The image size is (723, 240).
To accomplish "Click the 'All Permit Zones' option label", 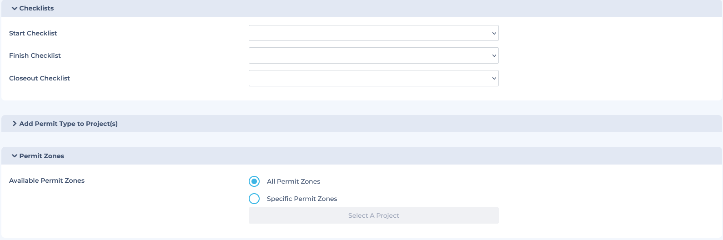I will [293, 181].
